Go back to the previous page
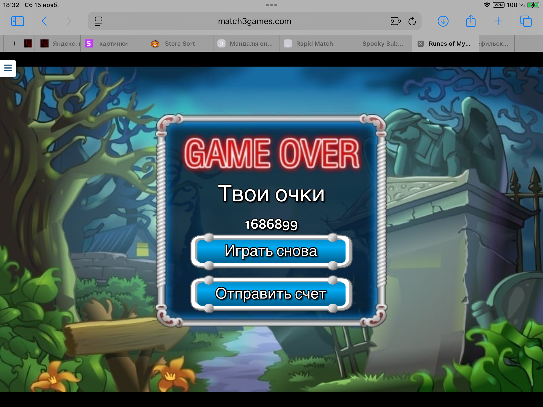The height and width of the screenshot is (407, 543). coord(44,21)
